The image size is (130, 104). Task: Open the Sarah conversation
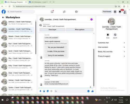pos(17,52)
